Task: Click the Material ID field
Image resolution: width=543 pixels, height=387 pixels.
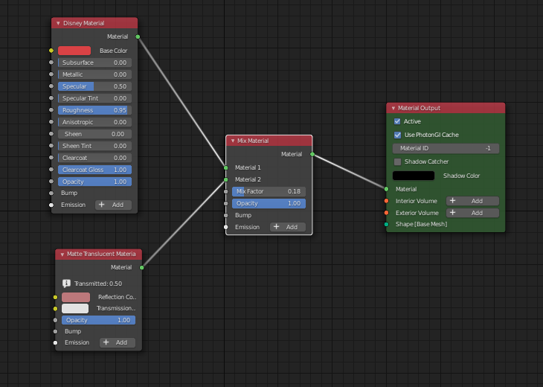Action: 446,148
